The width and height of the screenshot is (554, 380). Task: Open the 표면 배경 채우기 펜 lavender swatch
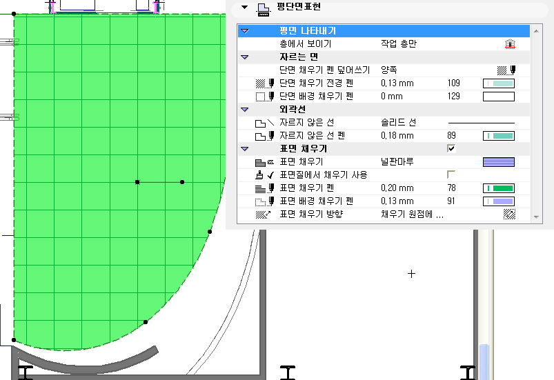pos(499,201)
